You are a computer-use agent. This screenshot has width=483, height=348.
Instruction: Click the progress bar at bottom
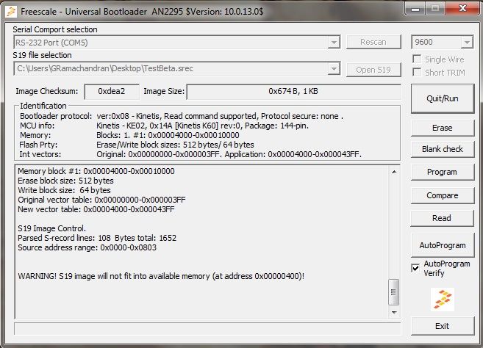click(x=207, y=328)
